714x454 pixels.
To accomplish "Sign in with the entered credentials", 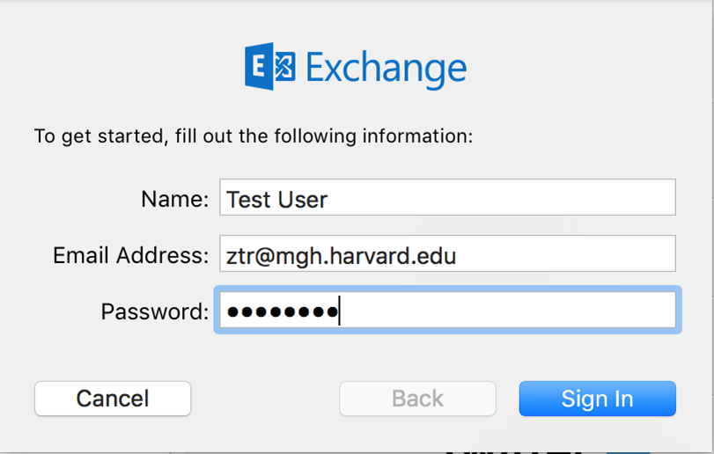I will click(598, 399).
